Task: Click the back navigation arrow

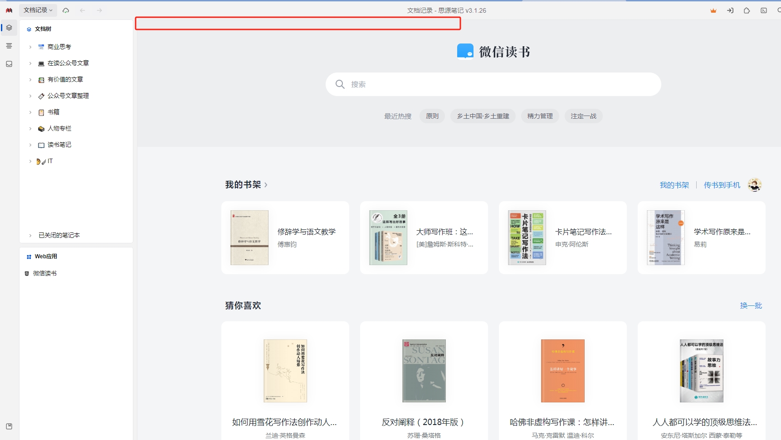Action: (82, 10)
